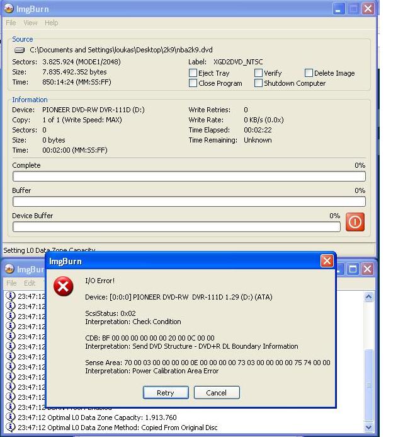Check the Delete Image option
Viewport: 403px width, 437px height.
[x=309, y=73]
